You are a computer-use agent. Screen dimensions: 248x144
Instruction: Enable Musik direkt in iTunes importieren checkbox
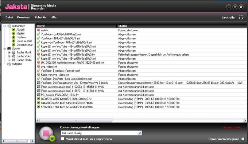pos(63,139)
